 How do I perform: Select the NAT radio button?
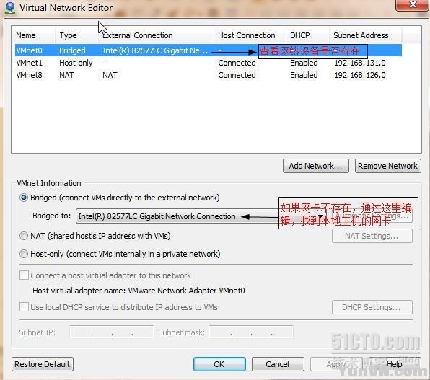click(24, 236)
